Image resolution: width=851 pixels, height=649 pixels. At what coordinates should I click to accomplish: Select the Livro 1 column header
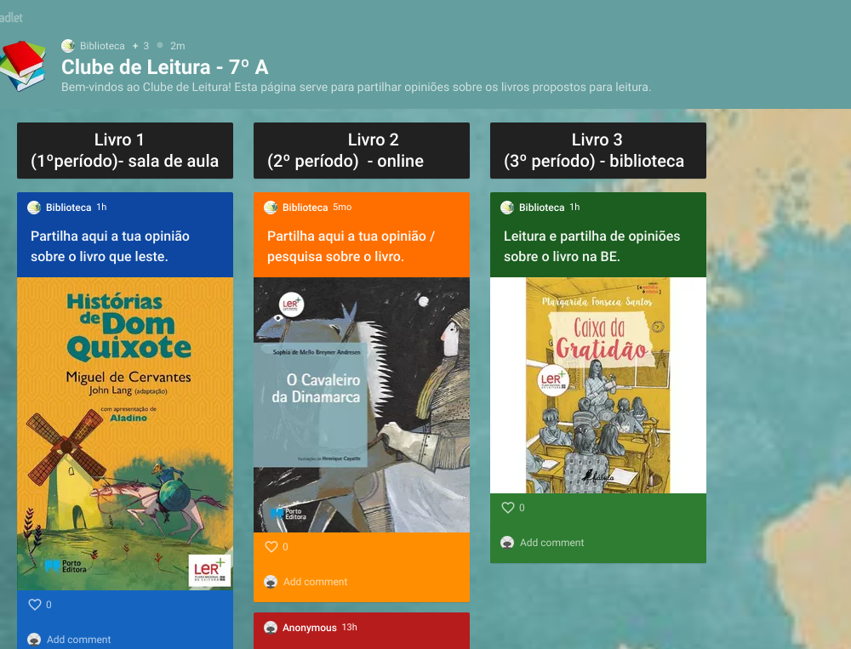(x=125, y=151)
